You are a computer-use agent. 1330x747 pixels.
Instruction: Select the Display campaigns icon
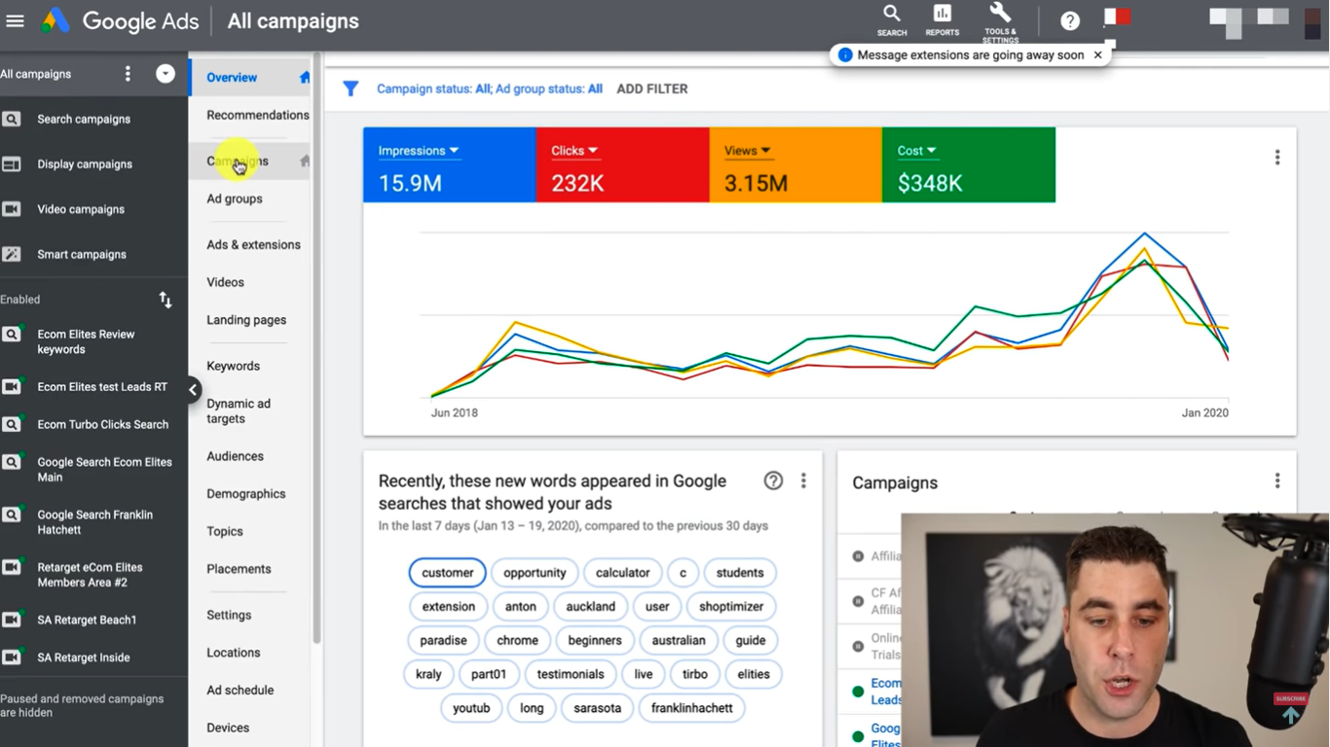pyautogui.click(x=12, y=164)
